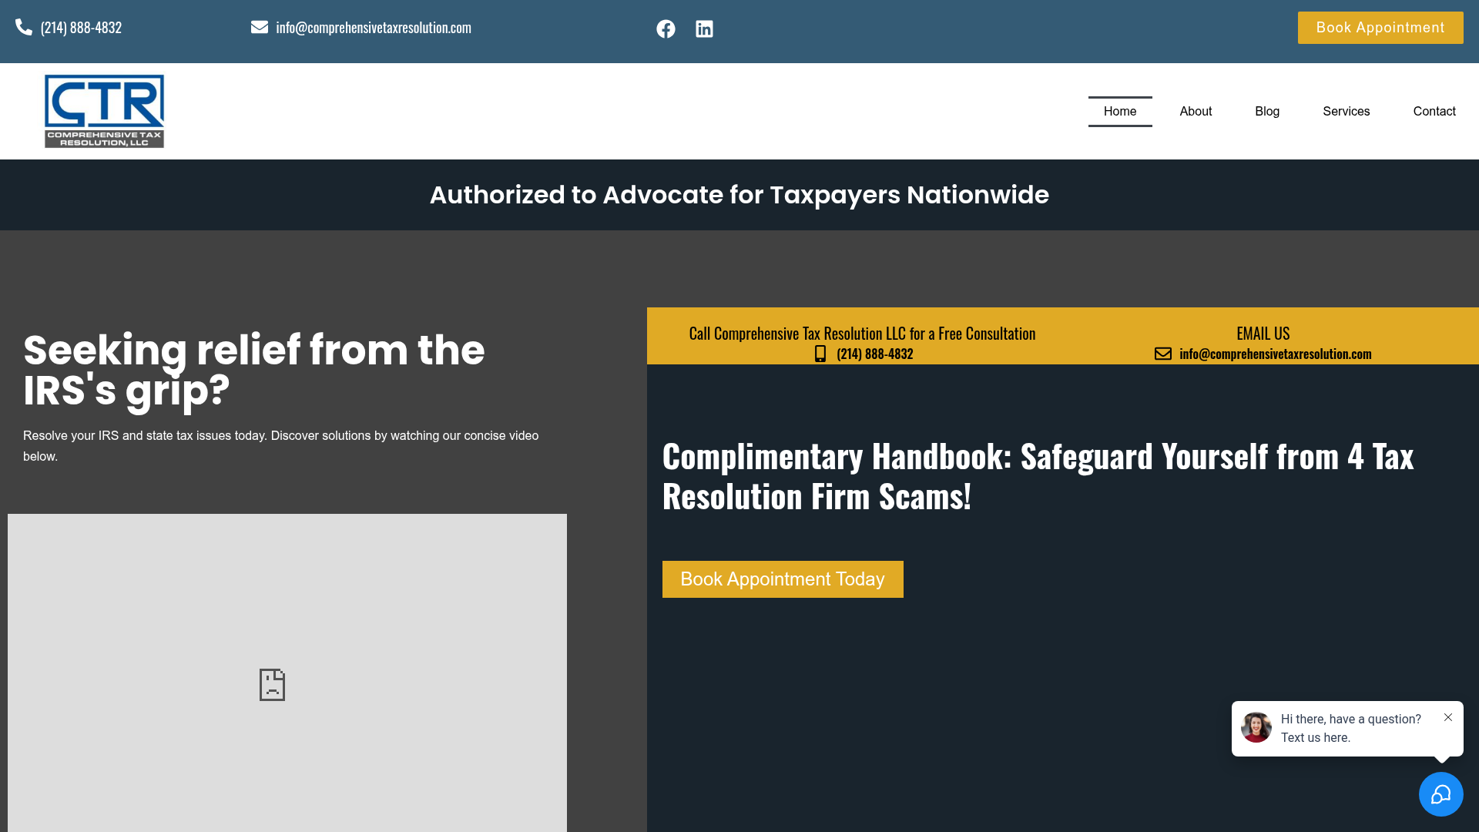This screenshot has width=1479, height=832.
Task: Go to the Contact page
Action: (x=1434, y=112)
